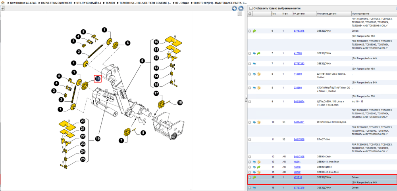This screenshot has width=397, height=191.
Task: Sort by '№ детали' column header
Action: (304, 14)
